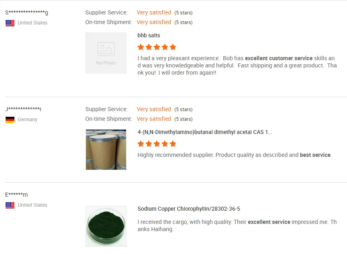Click reviewer name J*************r
This screenshot has width=347, height=254.
(x=23, y=109)
